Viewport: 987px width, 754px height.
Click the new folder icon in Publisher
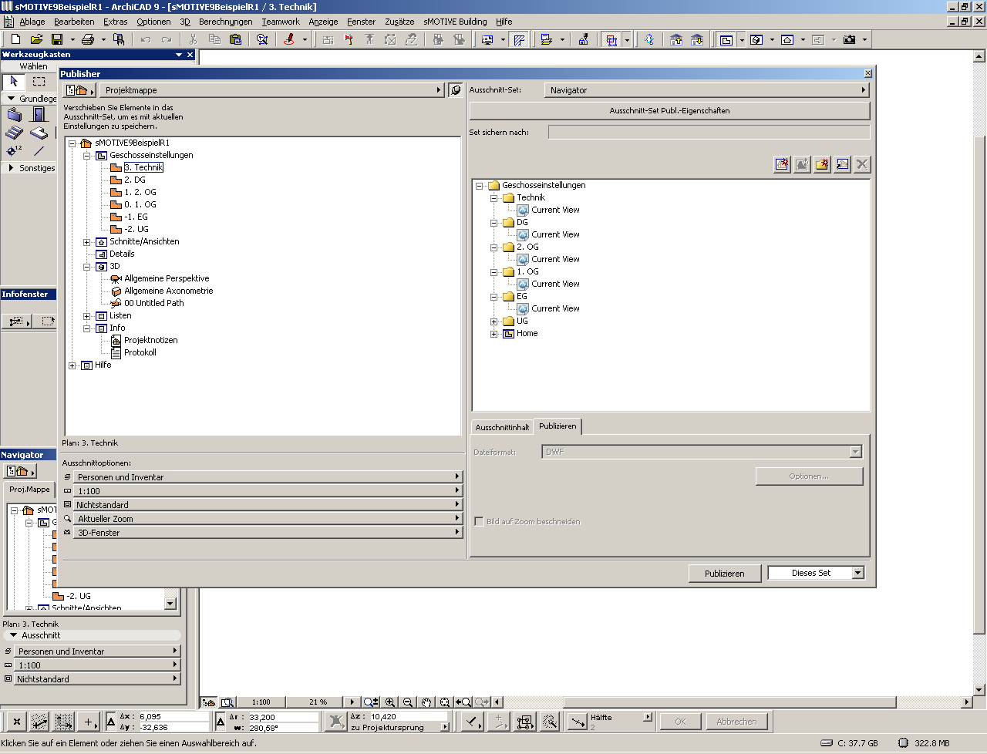click(x=823, y=164)
